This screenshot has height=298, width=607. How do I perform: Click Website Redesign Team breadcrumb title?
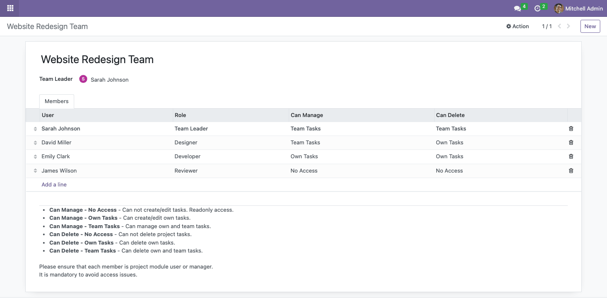pyautogui.click(x=47, y=27)
